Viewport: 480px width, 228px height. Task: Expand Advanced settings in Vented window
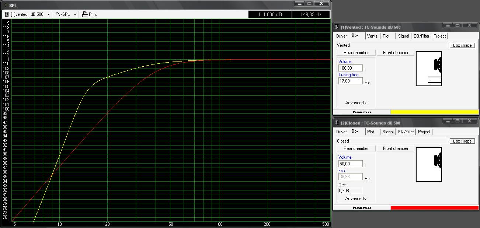356,103
